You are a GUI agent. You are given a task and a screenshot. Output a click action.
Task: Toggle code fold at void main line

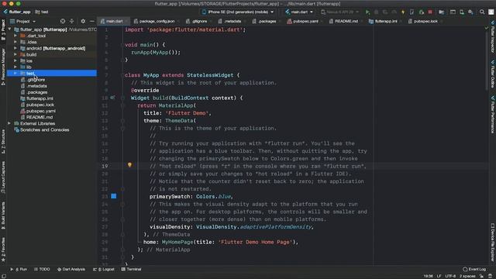(x=122, y=45)
